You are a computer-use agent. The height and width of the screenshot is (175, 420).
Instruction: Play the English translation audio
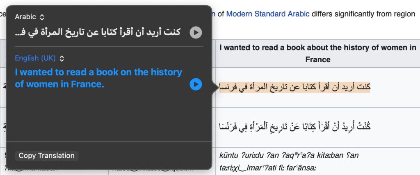click(196, 84)
